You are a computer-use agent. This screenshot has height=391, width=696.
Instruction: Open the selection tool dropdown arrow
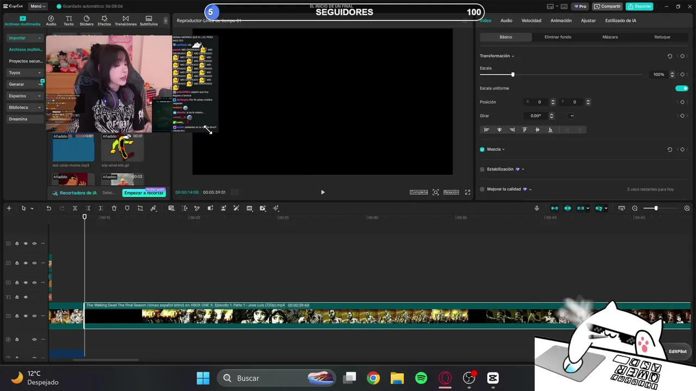point(32,209)
